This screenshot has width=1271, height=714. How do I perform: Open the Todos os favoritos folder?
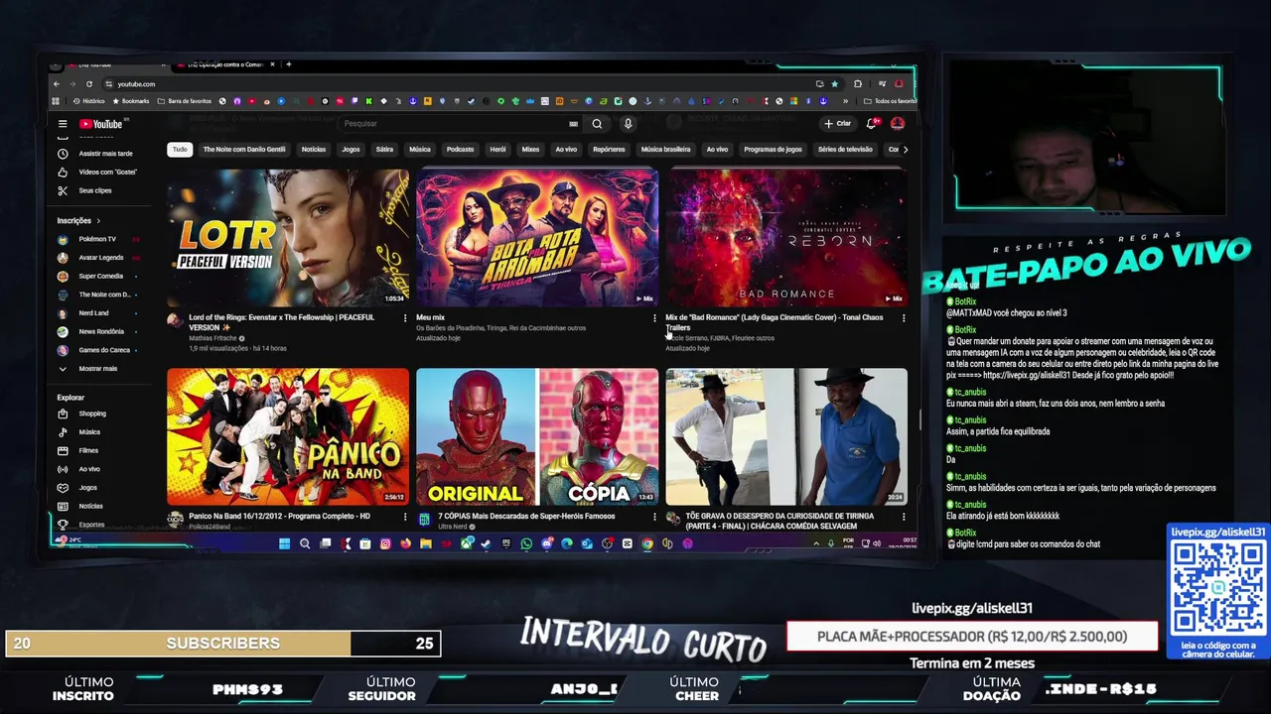891,101
